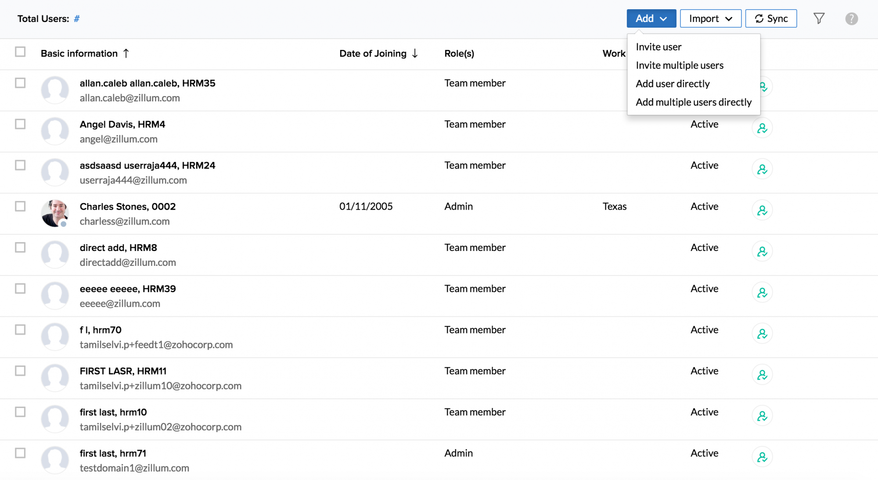The height and width of the screenshot is (480, 878).
Task: Click user status icon for eeeee eeeee
Action: tap(762, 293)
